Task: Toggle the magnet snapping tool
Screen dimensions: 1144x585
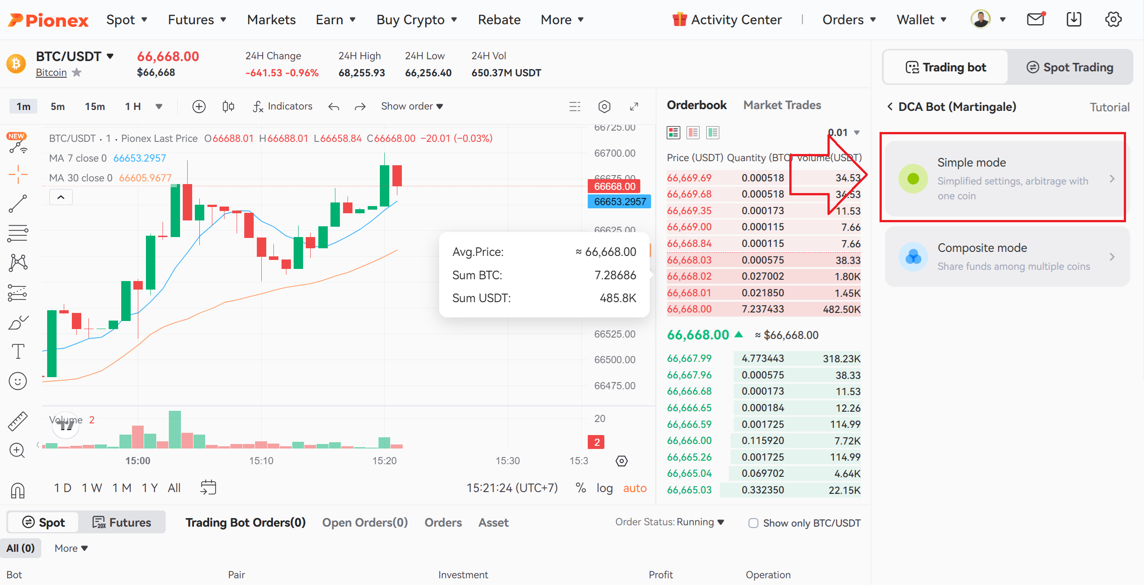Action: pyautogui.click(x=18, y=490)
